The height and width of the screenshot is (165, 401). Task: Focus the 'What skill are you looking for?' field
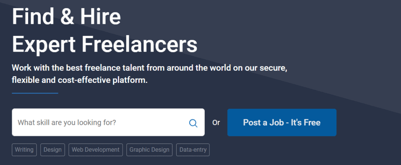point(108,122)
